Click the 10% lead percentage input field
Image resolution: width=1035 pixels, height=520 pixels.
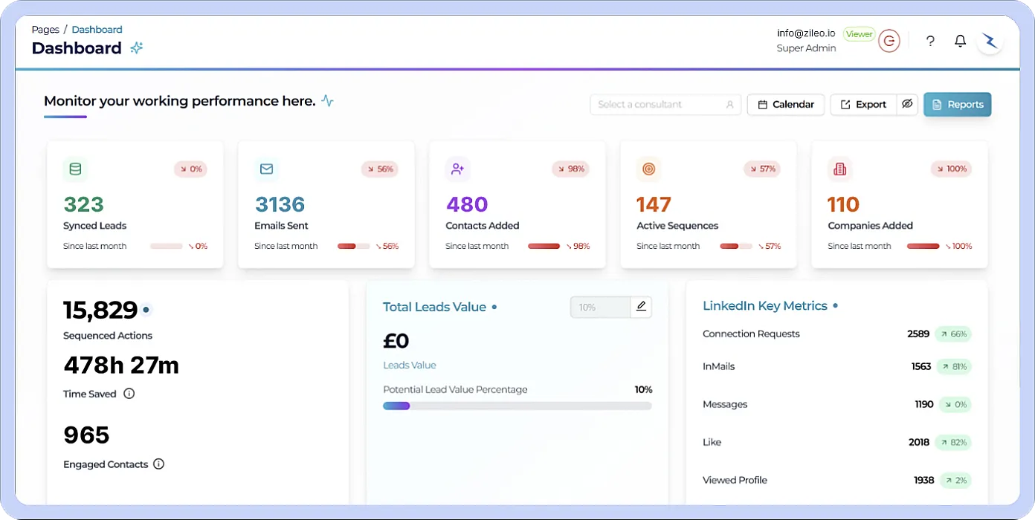click(600, 308)
